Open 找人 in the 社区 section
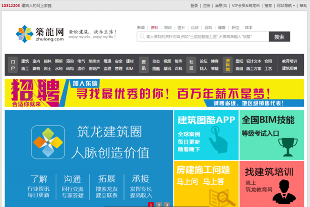The width and height of the screenshot is (310, 207). [204, 69]
